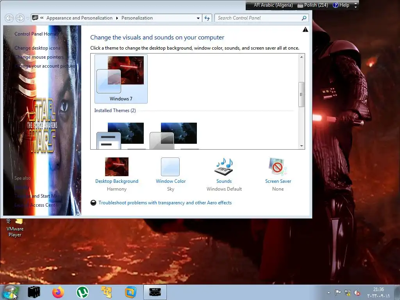Open the yellow VMware icon on taskbar
The width and height of the screenshot is (400, 300).
click(106, 292)
